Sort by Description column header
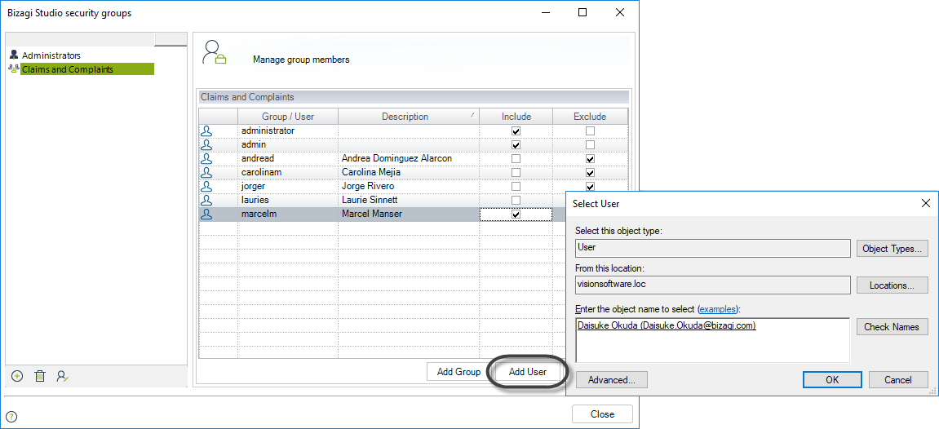 click(x=409, y=117)
